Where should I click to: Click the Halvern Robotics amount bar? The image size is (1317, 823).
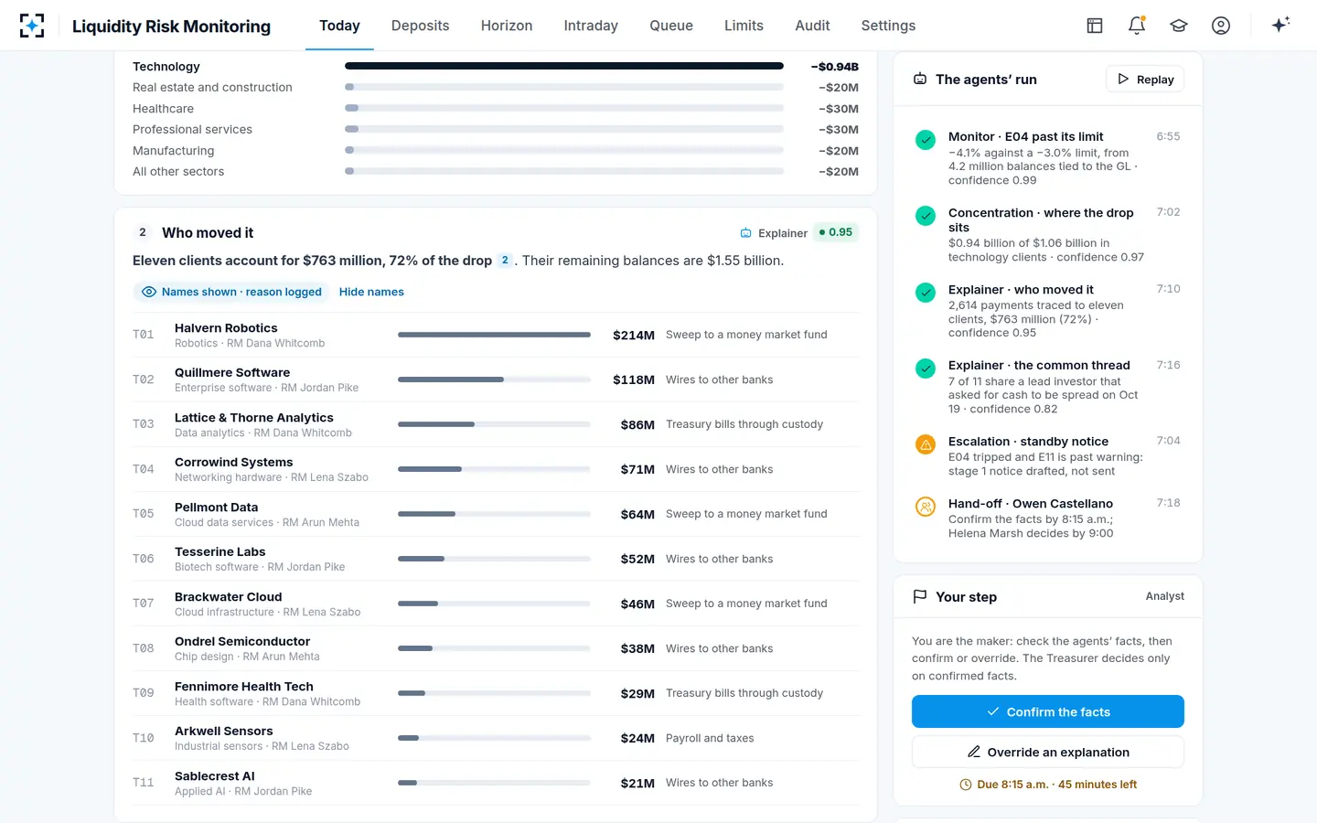click(x=494, y=335)
